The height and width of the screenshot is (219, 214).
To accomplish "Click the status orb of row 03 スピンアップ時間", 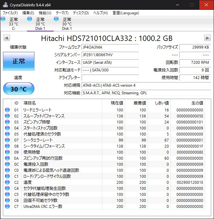I will (x=7, y=122).
